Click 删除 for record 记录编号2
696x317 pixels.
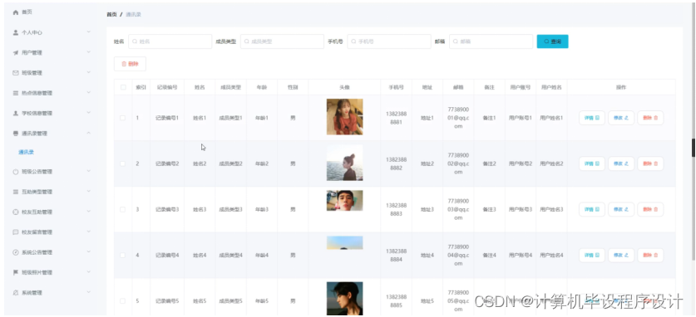(650, 163)
